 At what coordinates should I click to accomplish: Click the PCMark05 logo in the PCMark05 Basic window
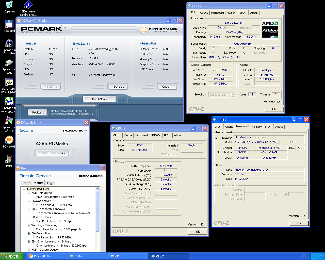pyautogui.click(x=44, y=30)
